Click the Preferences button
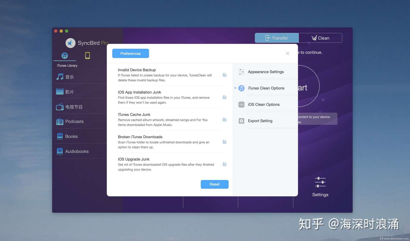Image resolution: width=410 pixels, height=241 pixels. 130,53
